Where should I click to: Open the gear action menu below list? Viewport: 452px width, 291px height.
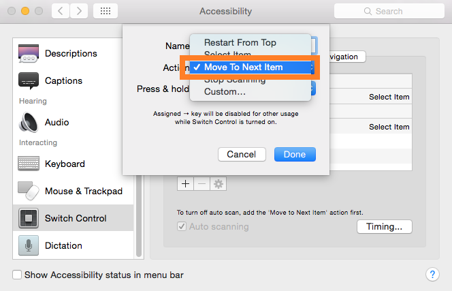click(x=218, y=184)
